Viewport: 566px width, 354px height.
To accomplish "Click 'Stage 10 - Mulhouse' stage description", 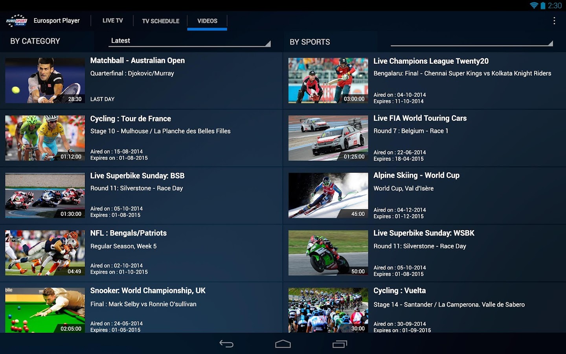I will (x=160, y=131).
